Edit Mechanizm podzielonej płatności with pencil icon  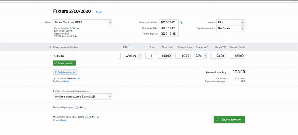tap(98, 117)
